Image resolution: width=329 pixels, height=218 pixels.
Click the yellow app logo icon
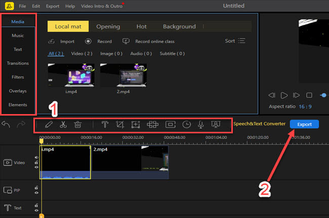pos(9,6)
